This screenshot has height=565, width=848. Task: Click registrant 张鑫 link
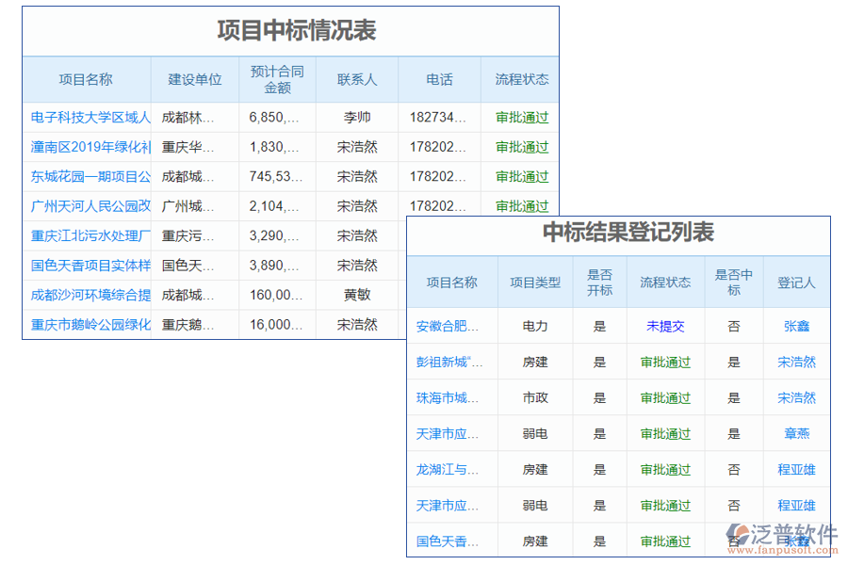coord(796,326)
